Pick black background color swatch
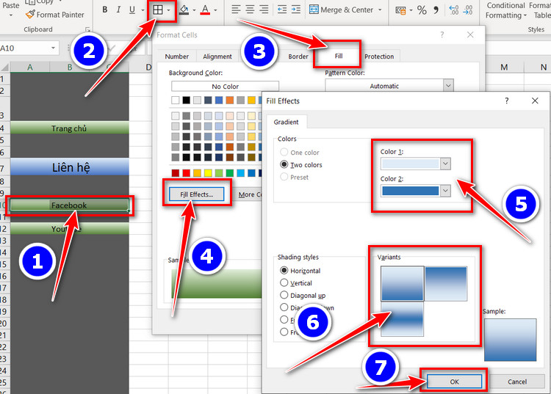551x394 pixels. (187, 101)
